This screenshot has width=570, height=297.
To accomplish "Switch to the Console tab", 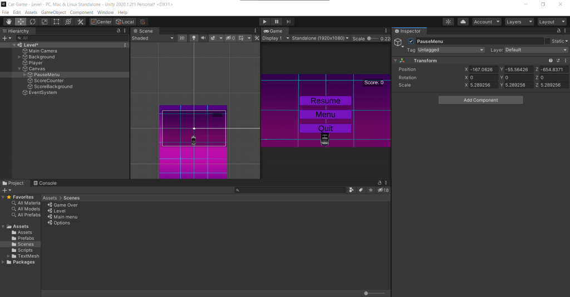I will (45, 183).
